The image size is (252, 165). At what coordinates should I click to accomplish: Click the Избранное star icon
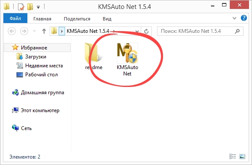[x=15, y=47]
